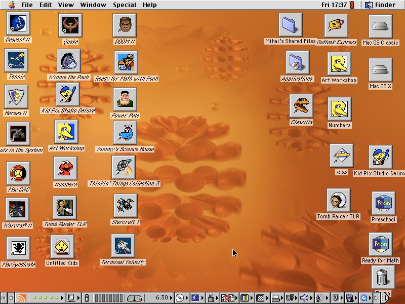Select Thinkin' Things Collection 3 icon
Screen dimensions: 405x304
[x=124, y=167]
